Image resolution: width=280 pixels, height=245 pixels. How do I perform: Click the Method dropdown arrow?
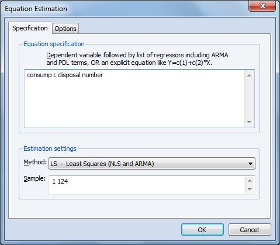pyautogui.click(x=250, y=164)
